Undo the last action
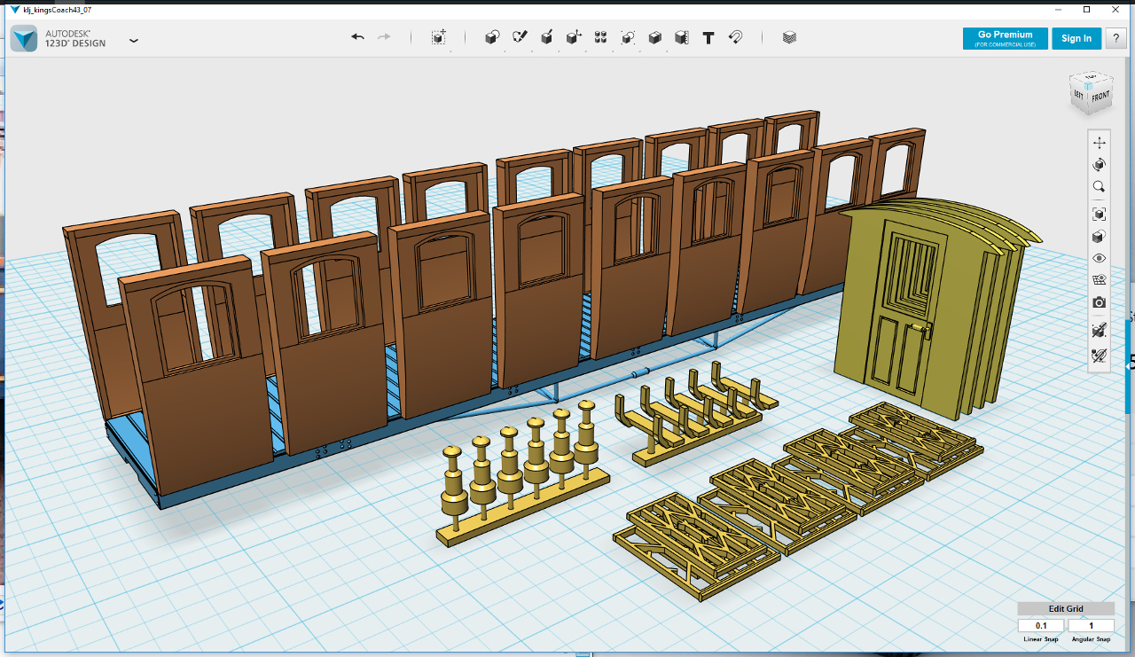 357,37
